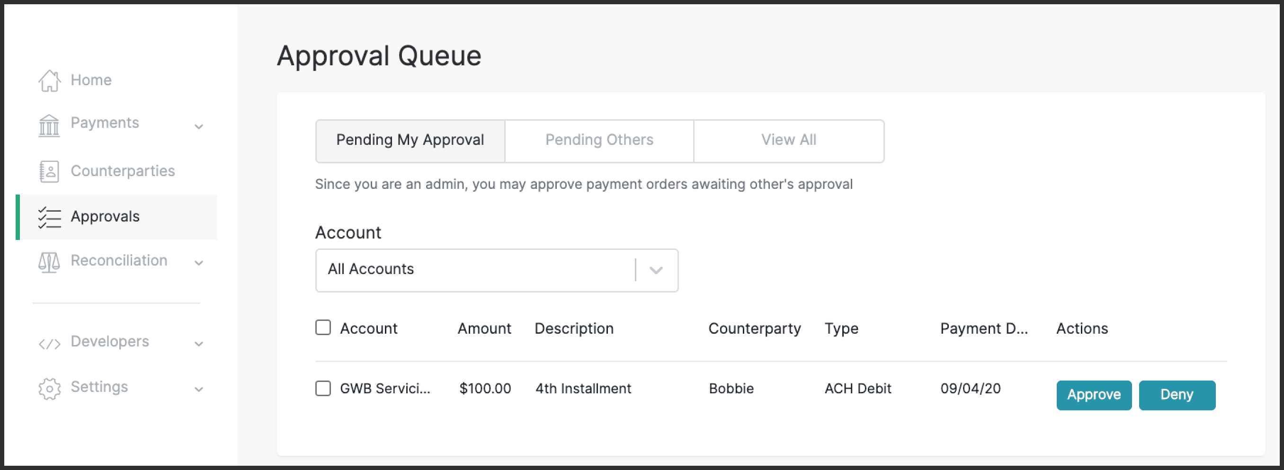Expand the Settings submenu chevron
This screenshot has height=470, width=1284.
199,389
